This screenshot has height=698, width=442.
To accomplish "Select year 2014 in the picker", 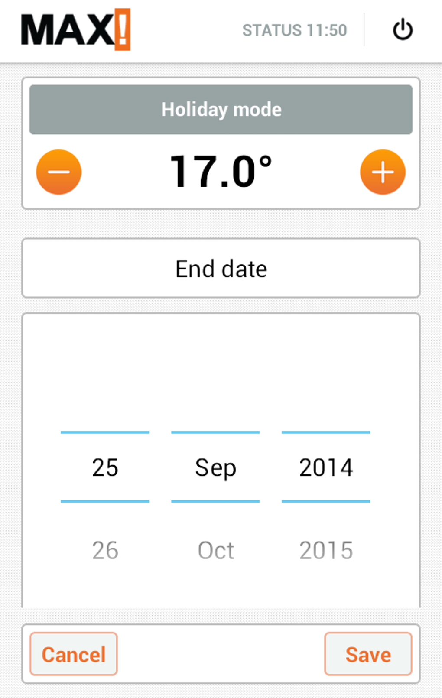I will (x=326, y=467).
